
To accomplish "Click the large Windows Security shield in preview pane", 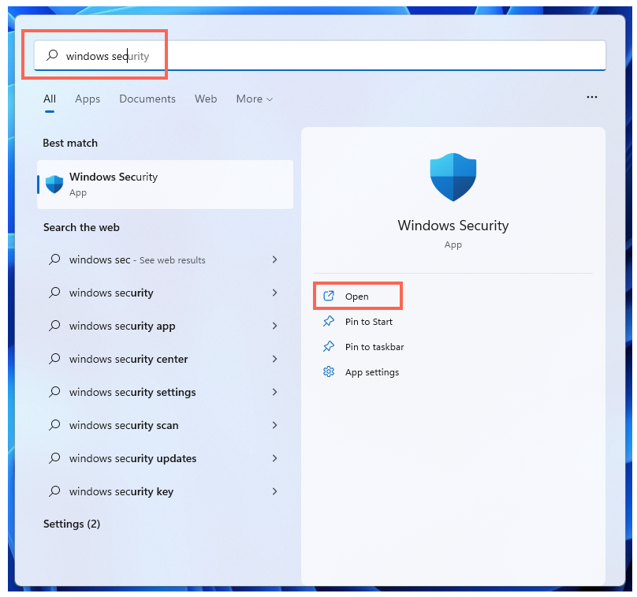I will tap(453, 177).
